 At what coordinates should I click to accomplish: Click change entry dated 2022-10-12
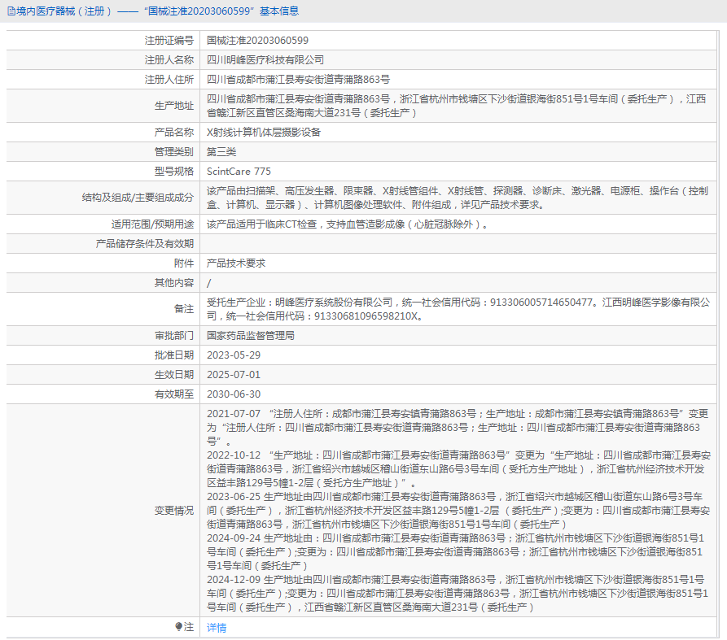click(458, 468)
